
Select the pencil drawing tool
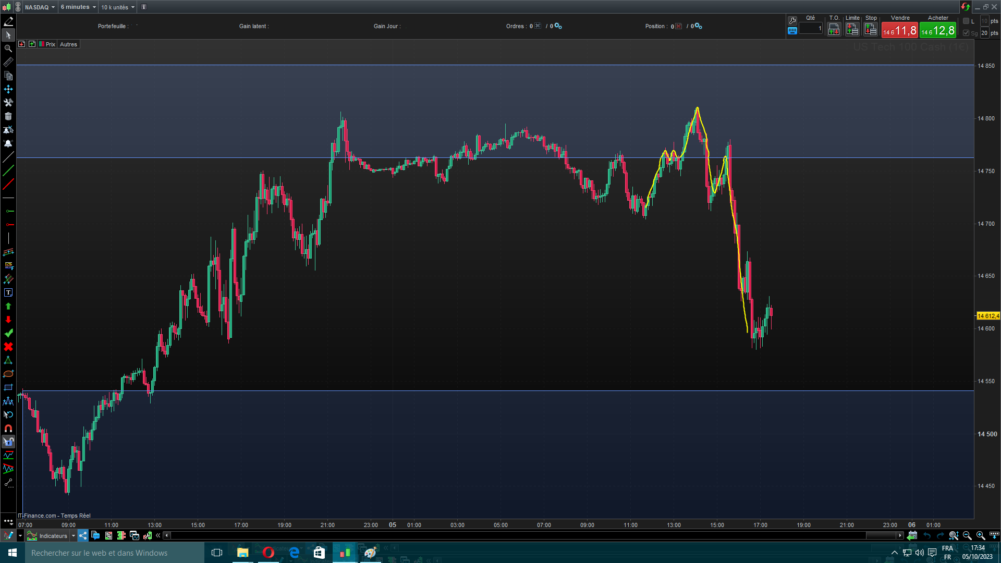(8, 21)
